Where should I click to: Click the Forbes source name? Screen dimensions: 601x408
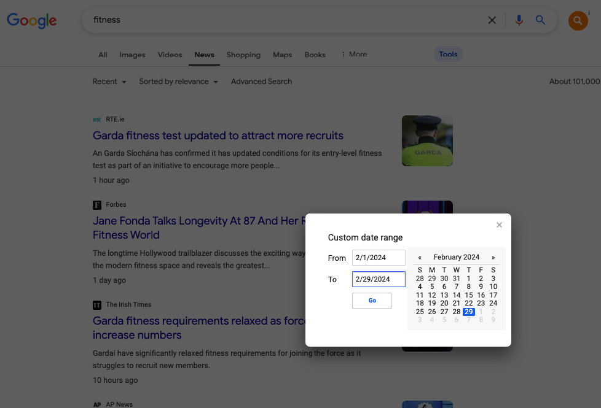pos(116,205)
